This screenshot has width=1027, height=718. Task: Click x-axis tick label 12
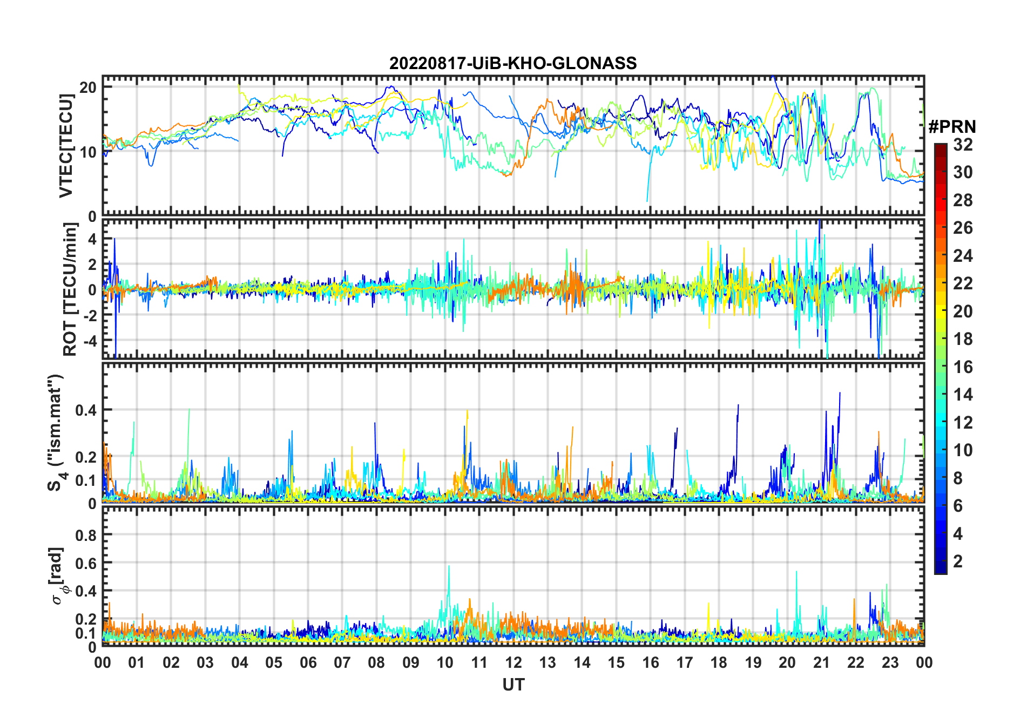pos(513,662)
